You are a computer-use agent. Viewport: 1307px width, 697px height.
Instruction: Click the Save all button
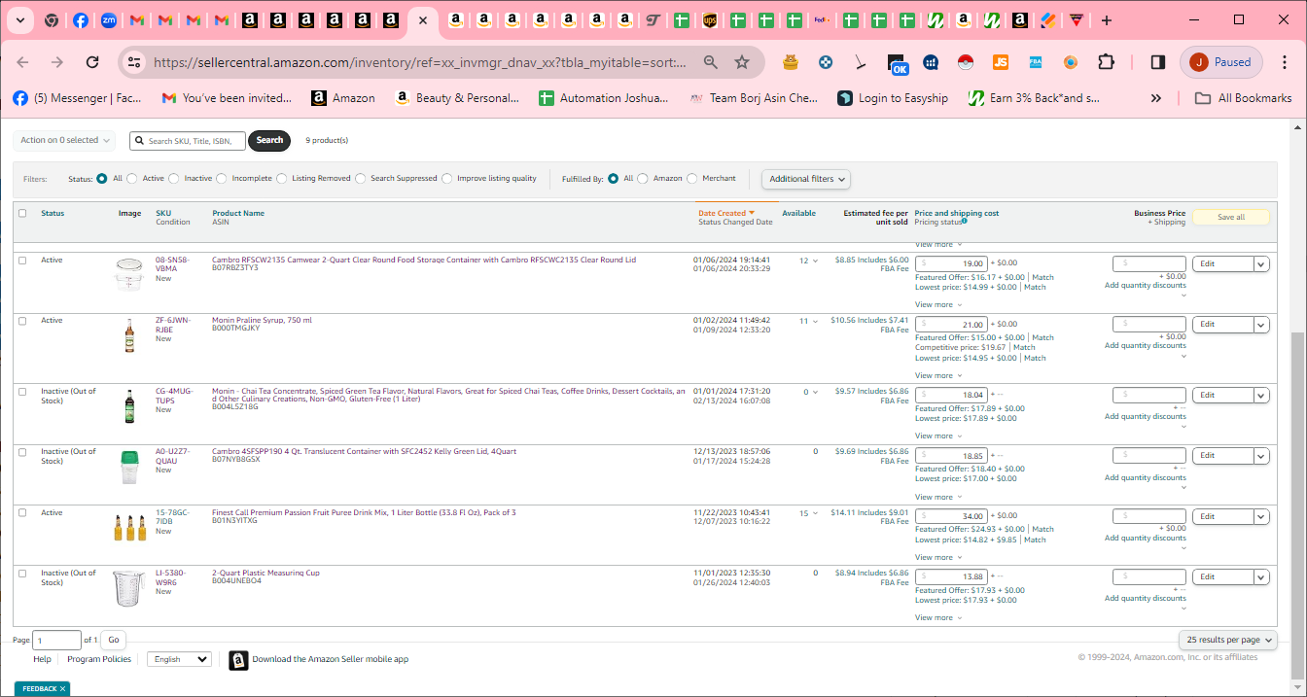(x=1231, y=217)
